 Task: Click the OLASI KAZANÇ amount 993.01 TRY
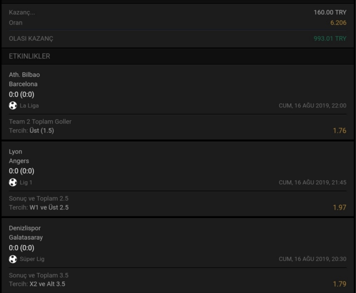click(x=330, y=39)
